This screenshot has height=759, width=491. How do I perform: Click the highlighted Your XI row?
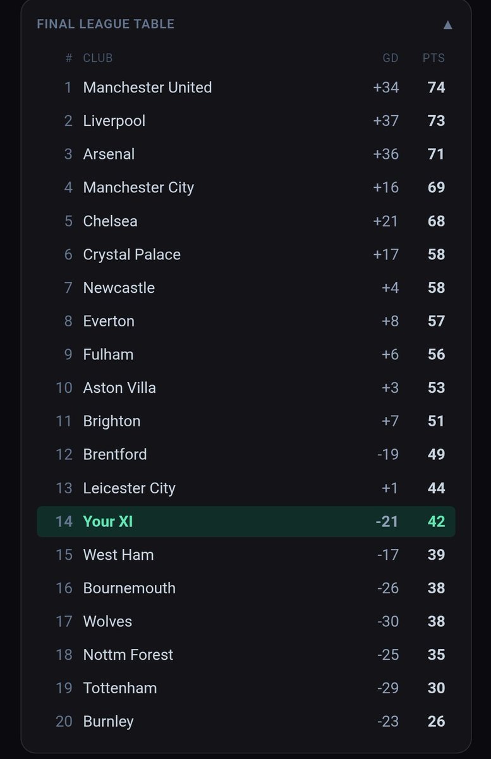pyautogui.click(x=246, y=522)
